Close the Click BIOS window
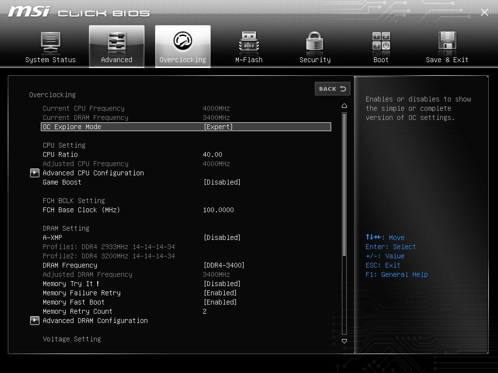Screen dimensions: 498x373 click(x=484, y=12)
